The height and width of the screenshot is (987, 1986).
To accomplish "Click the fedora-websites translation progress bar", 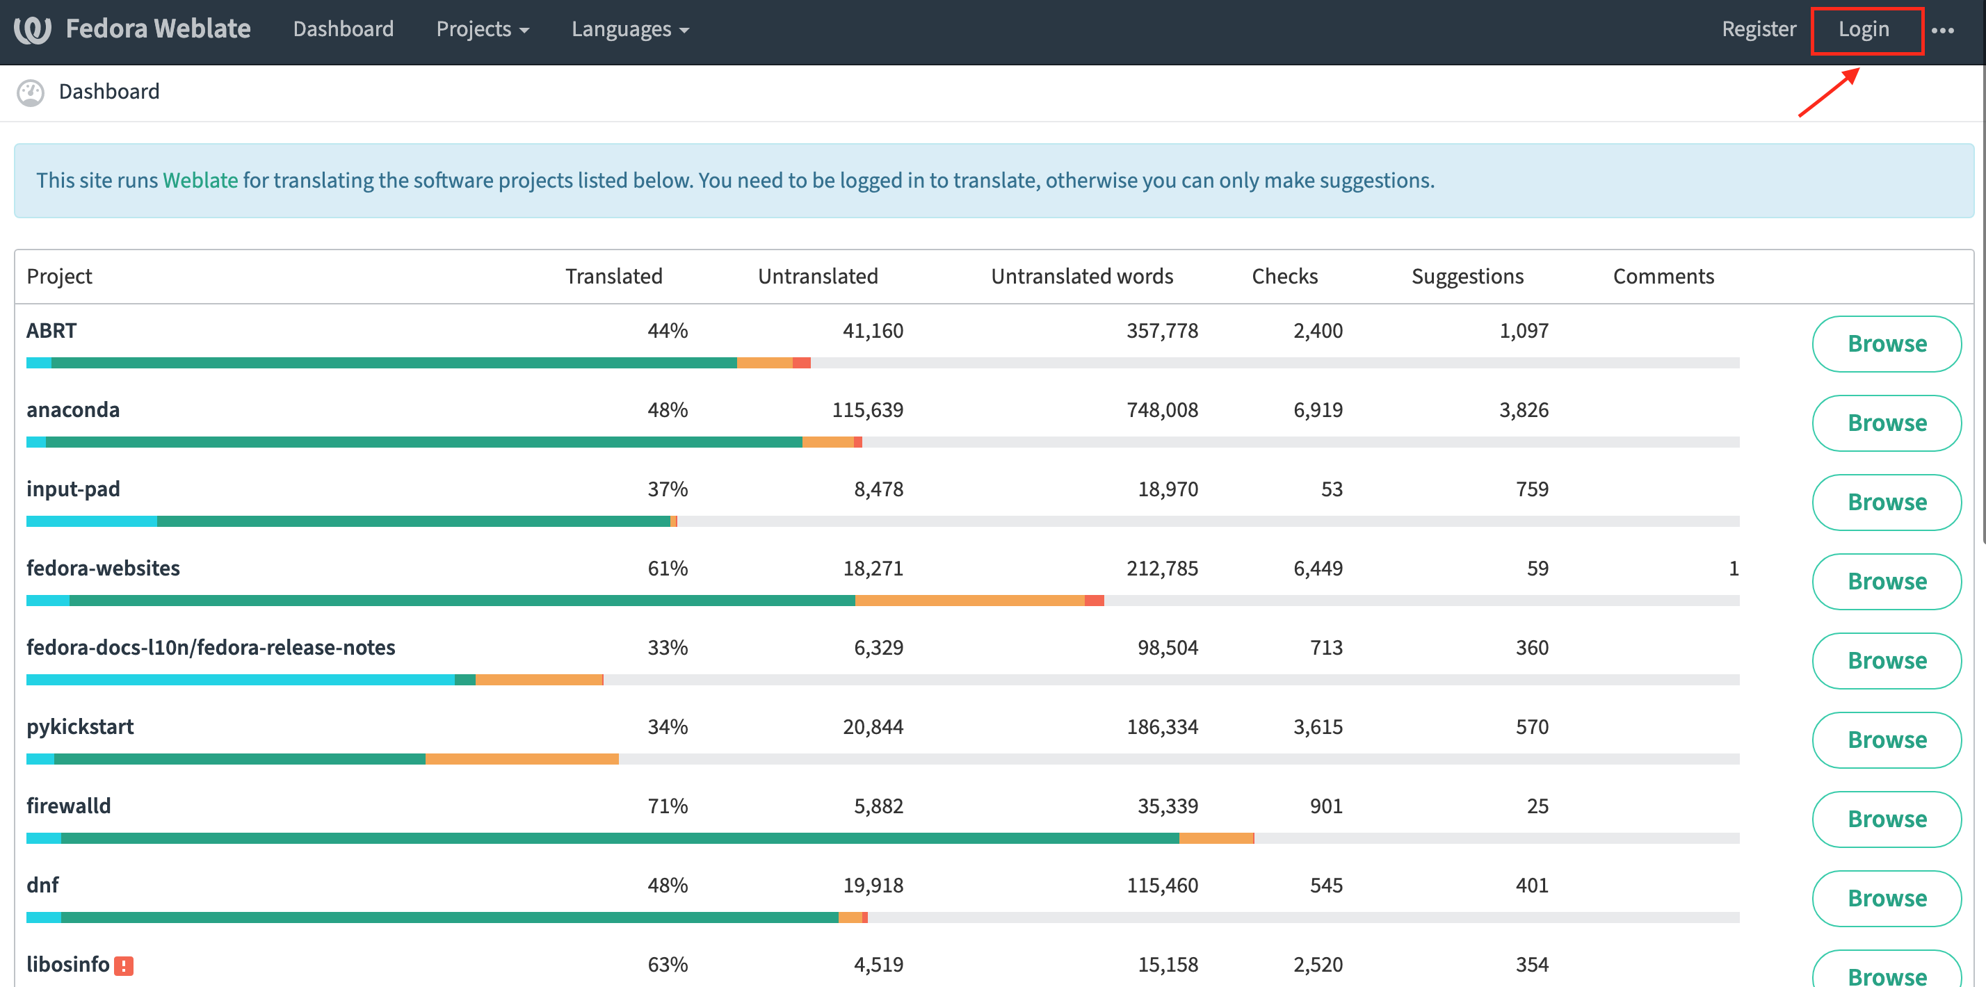I will (882, 601).
